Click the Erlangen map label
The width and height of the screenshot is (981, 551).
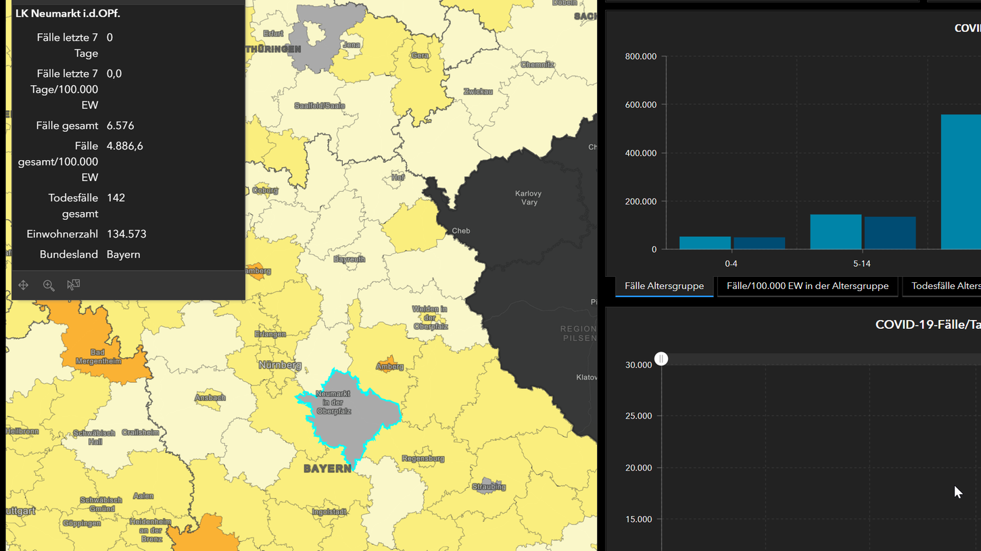click(x=270, y=334)
